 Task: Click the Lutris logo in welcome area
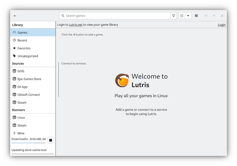pyautogui.click(x=122, y=81)
